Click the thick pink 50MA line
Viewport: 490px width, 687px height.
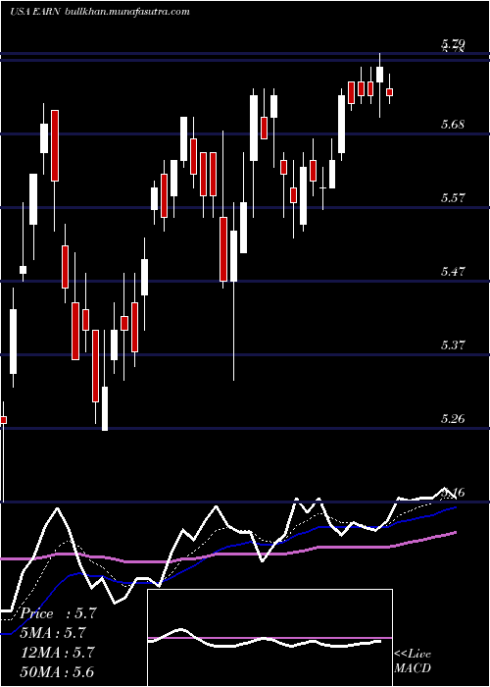point(227,553)
